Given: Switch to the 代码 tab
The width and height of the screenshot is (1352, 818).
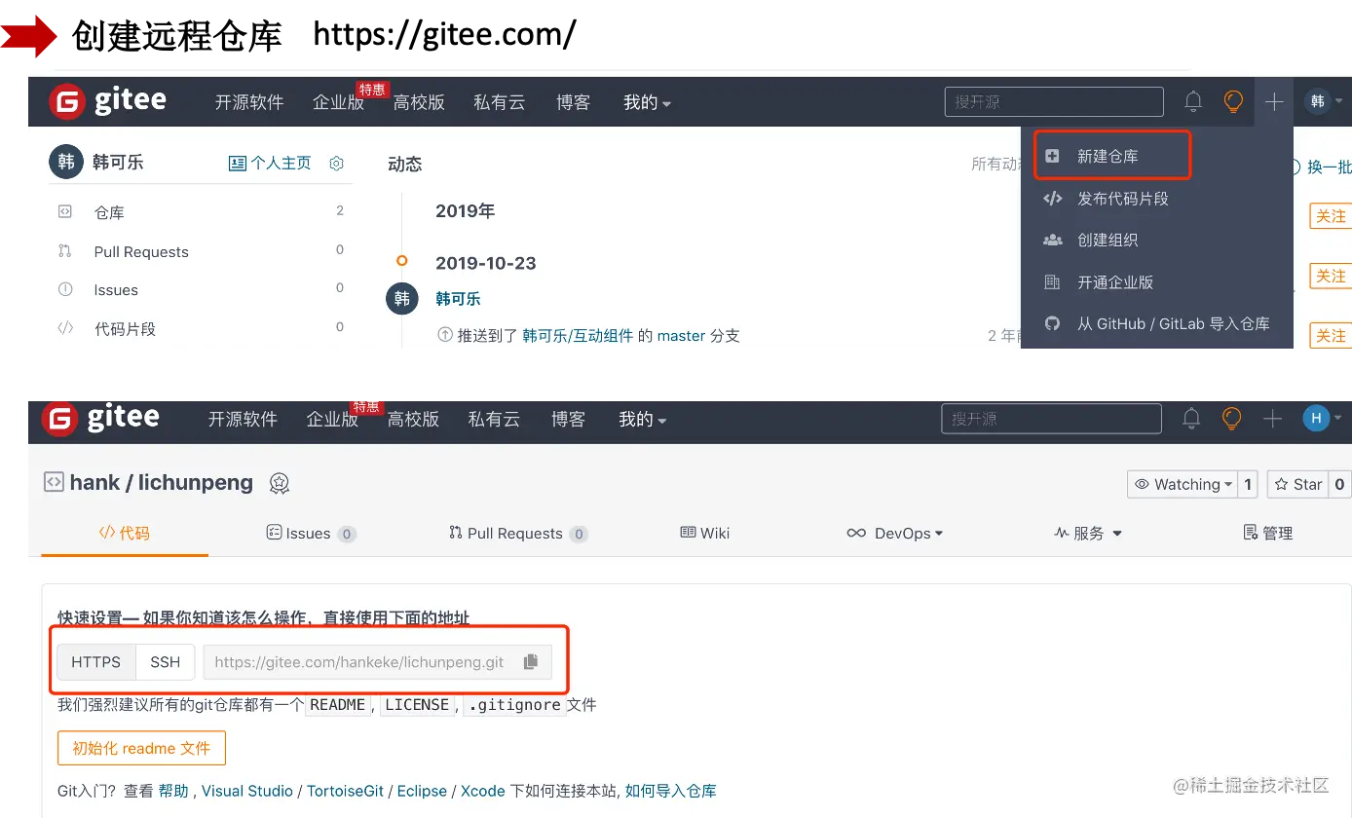Looking at the screenshot, I should (125, 533).
